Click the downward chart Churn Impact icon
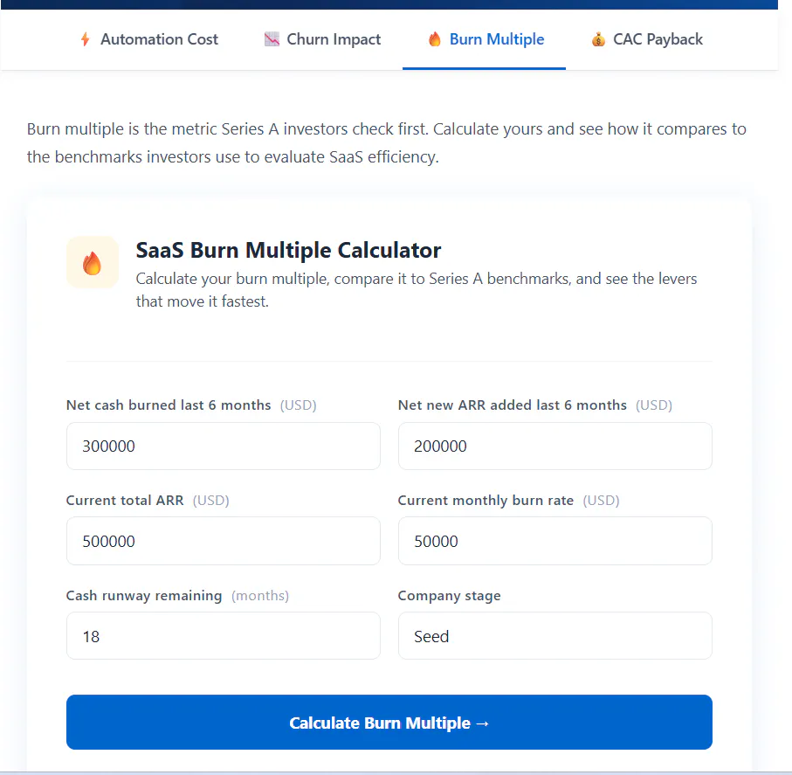The image size is (792, 775). pos(272,39)
